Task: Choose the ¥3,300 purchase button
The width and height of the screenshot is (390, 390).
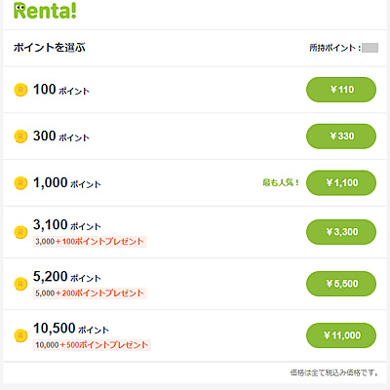Action: [x=341, y=232]
